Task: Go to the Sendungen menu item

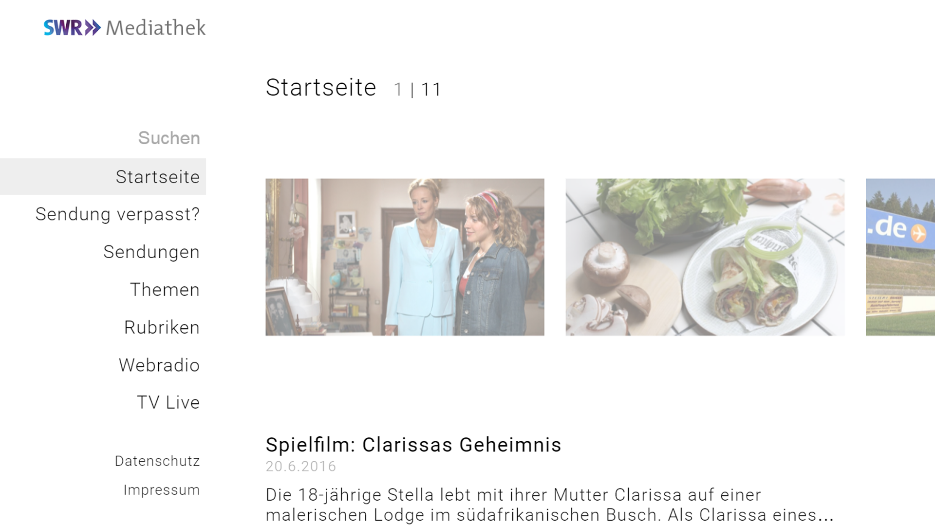Action: pyautogui.click(x=151, y=252)
